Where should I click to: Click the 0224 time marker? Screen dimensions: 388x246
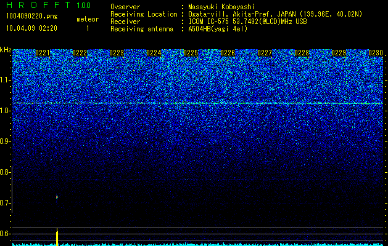tap(154, 53)
